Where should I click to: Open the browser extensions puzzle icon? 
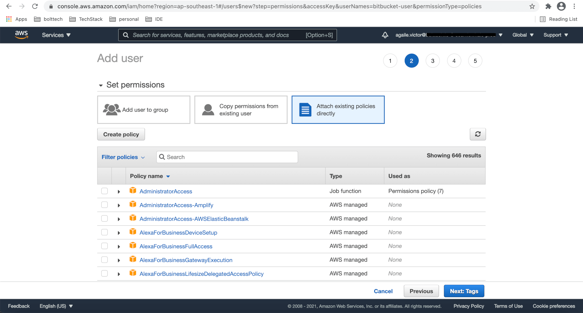(548, 6)
